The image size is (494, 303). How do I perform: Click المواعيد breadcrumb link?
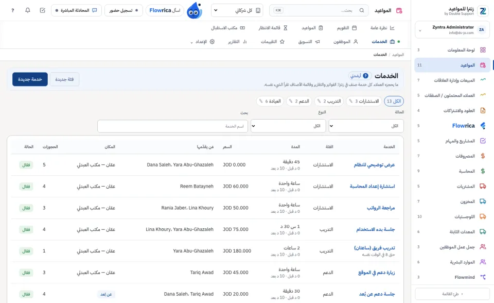click(398, 55)
